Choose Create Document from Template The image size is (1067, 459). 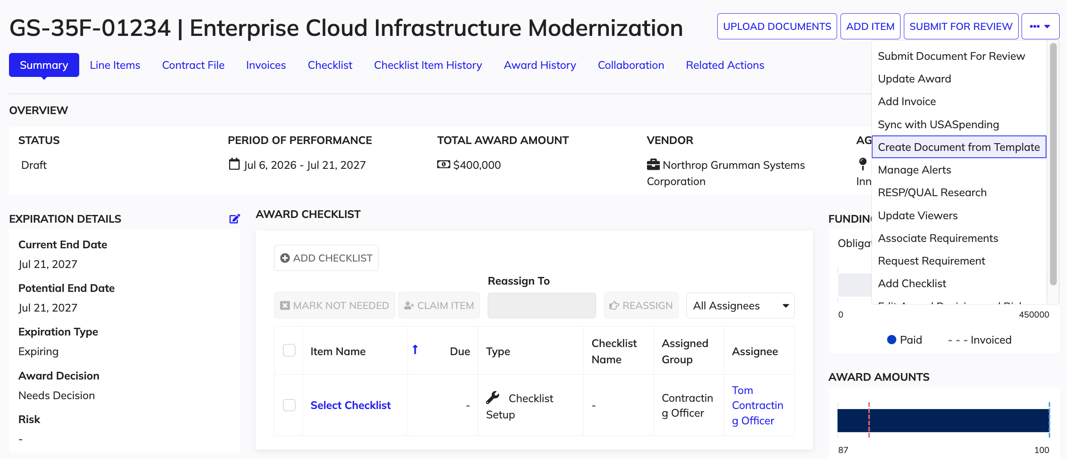(x=959, y=147)
